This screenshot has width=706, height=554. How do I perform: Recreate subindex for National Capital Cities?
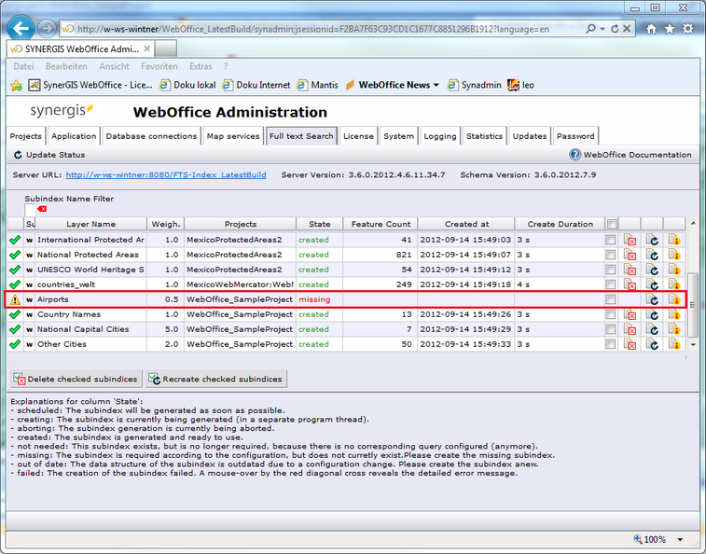pyautogui.click(x=652, y=329)
